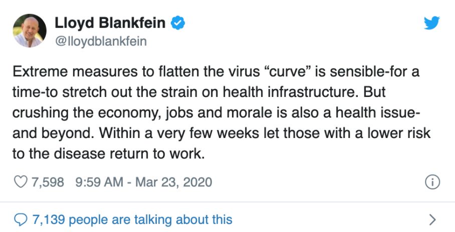
Task: Click the Twitter bird logo
Action: click(431, 23)
